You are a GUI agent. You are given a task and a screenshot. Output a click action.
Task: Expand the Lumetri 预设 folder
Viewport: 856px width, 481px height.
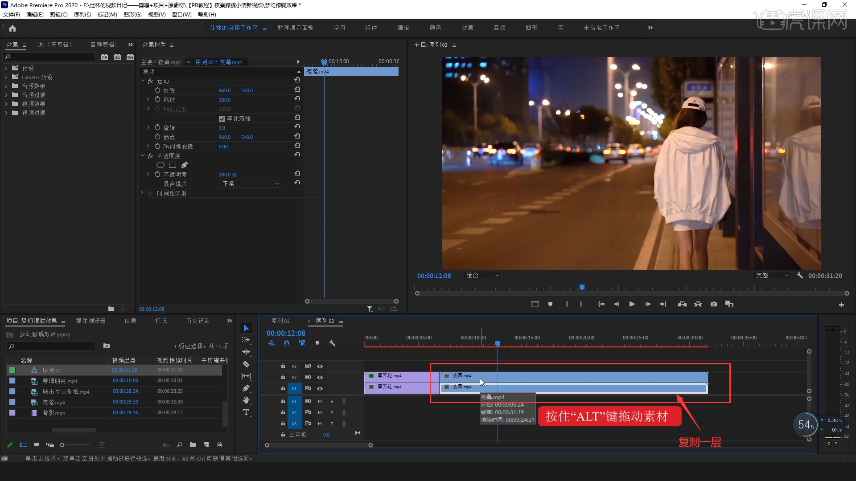pos(6,77)
